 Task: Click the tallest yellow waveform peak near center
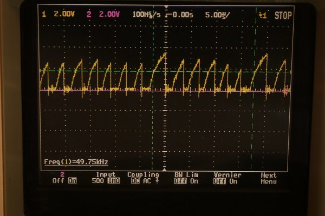click(x=164, y=55)
